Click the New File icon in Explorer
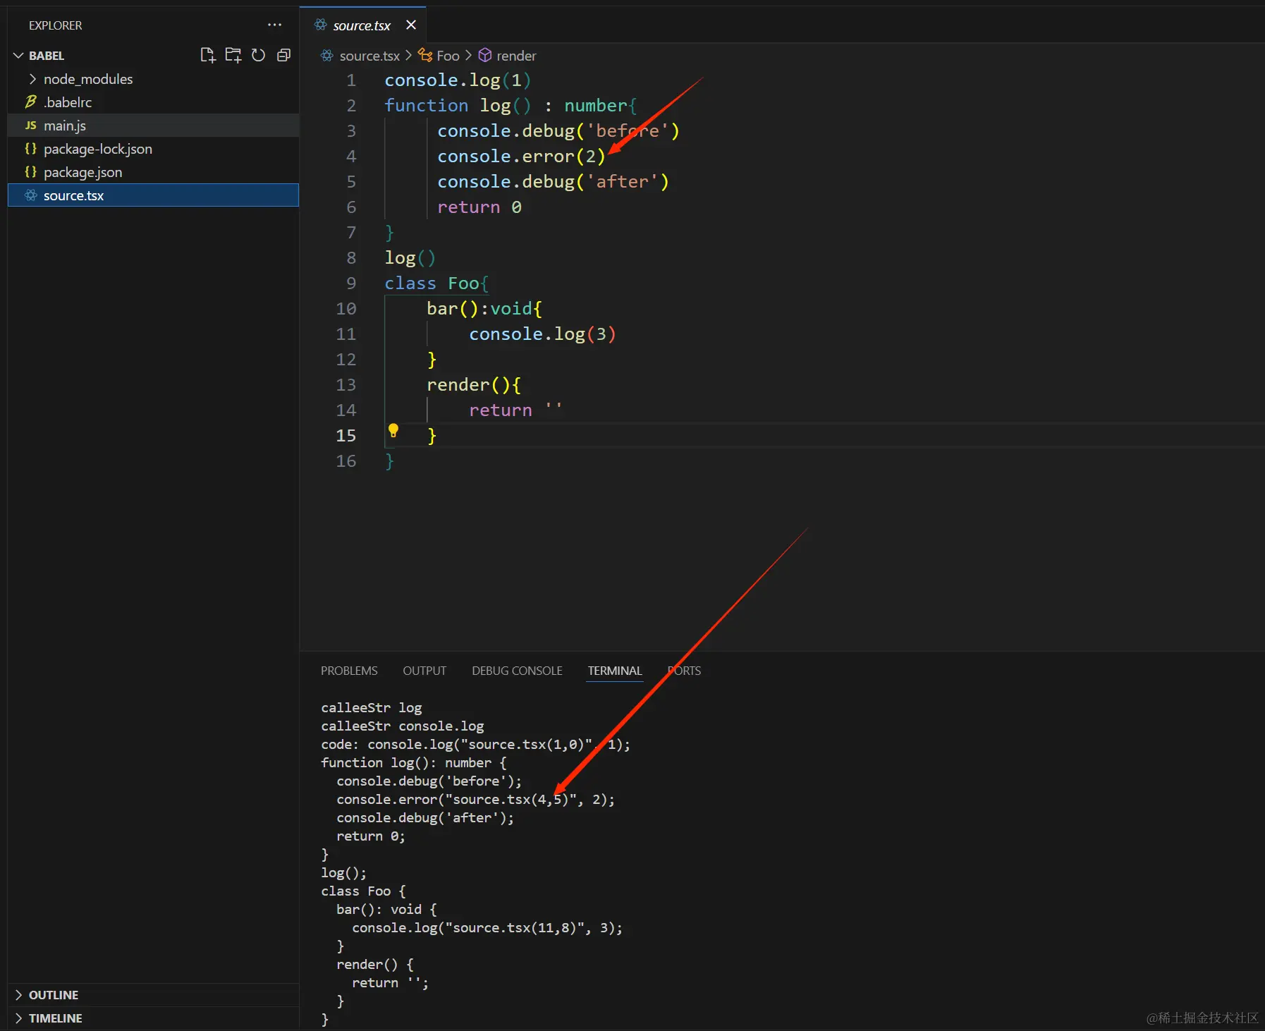Viewport: 1265px width, 1031px height. [x=208, y=55]
